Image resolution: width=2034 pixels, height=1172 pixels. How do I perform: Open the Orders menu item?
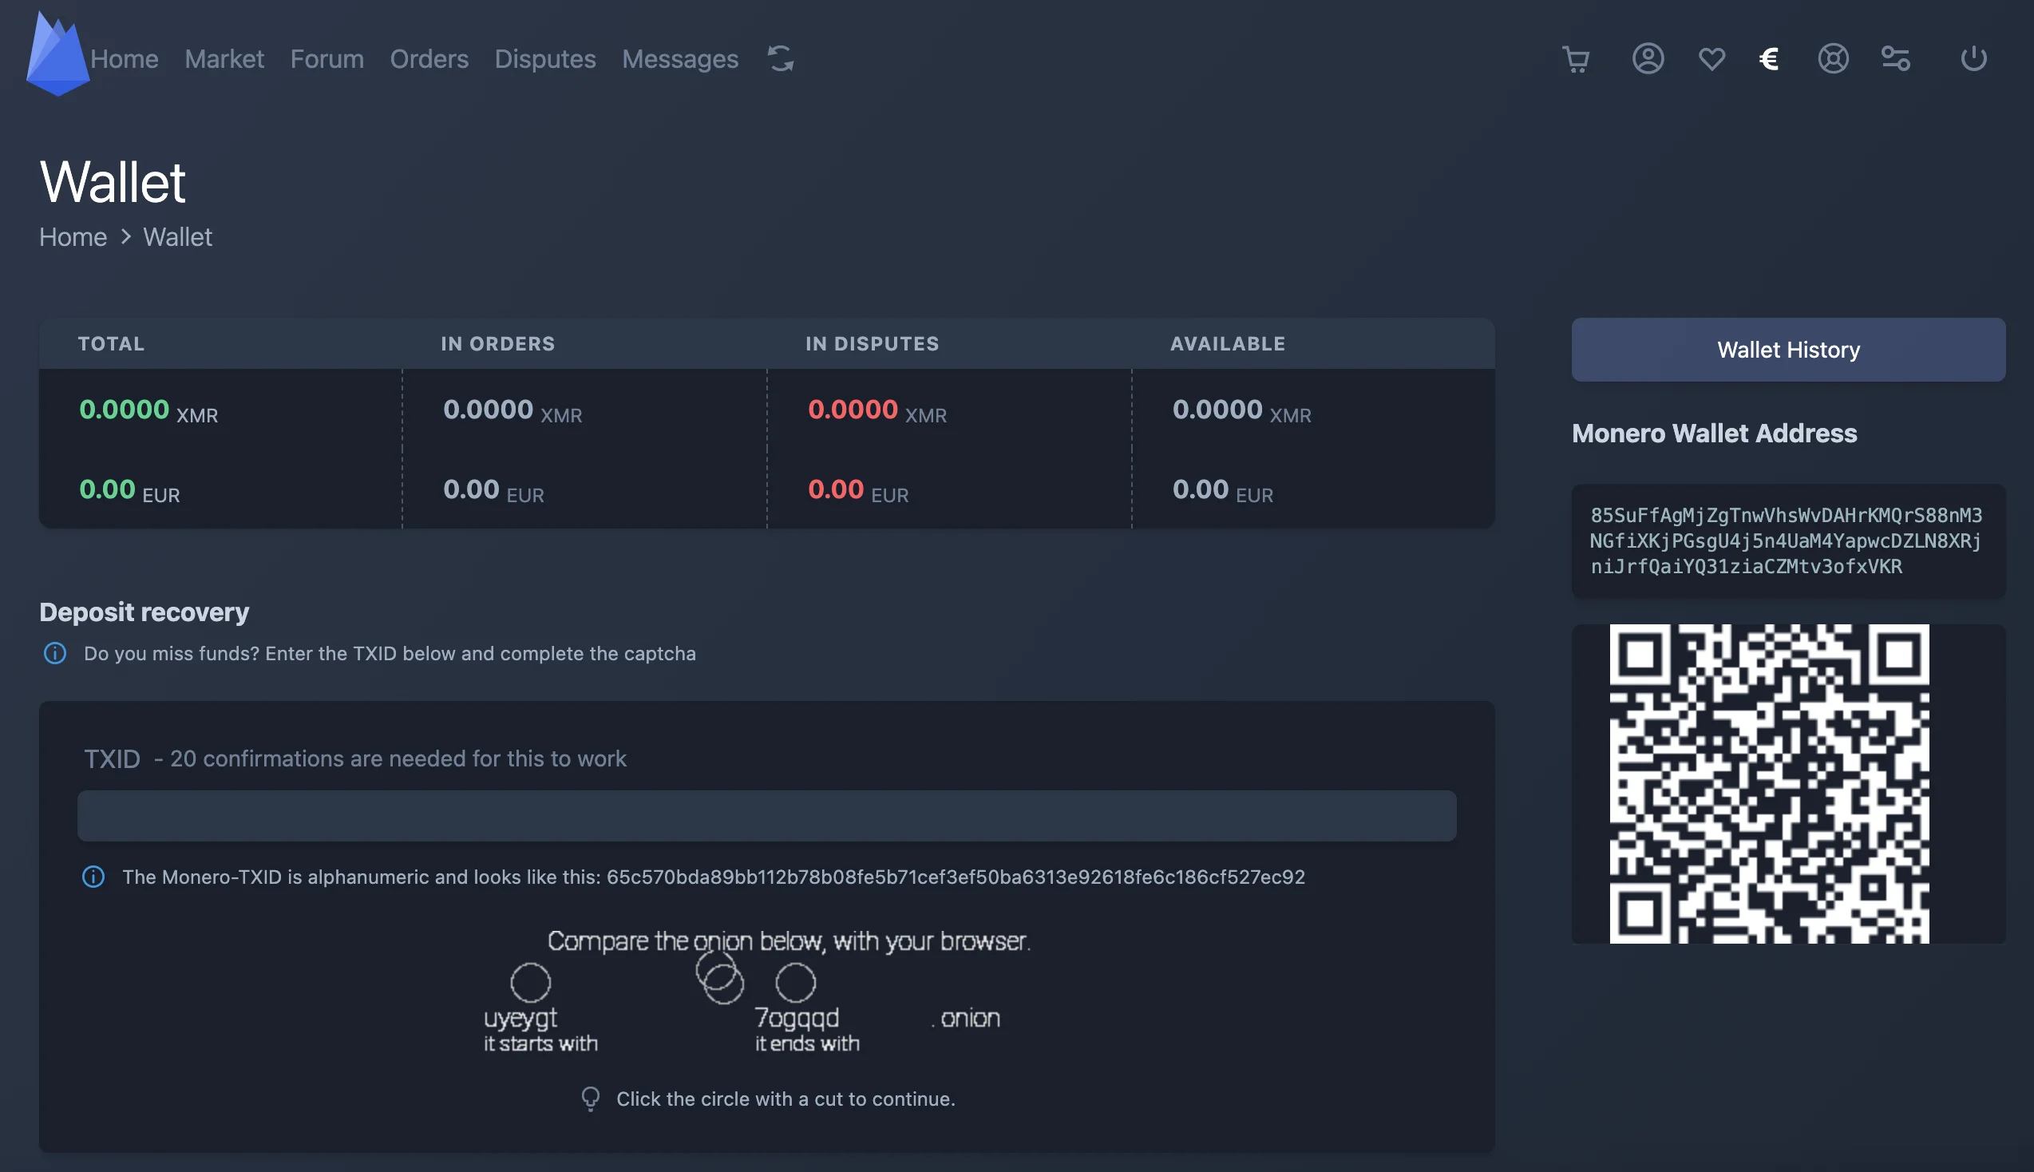pyautogui.click(x=429, y=59)
